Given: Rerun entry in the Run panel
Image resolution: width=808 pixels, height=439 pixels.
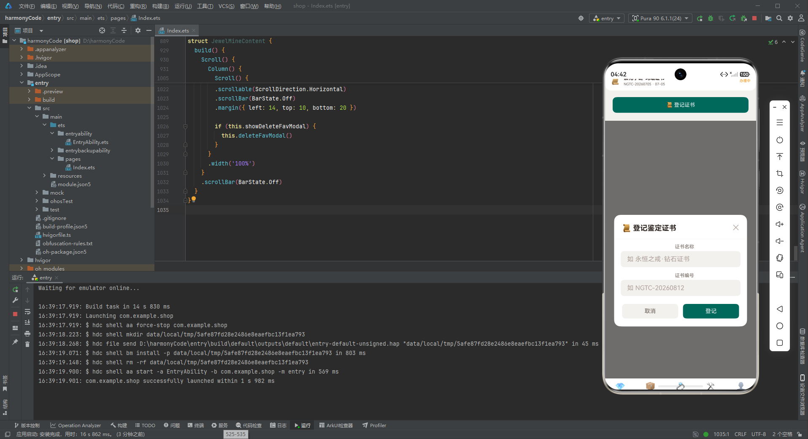Looking at the screenshot, I should (15, 290).
